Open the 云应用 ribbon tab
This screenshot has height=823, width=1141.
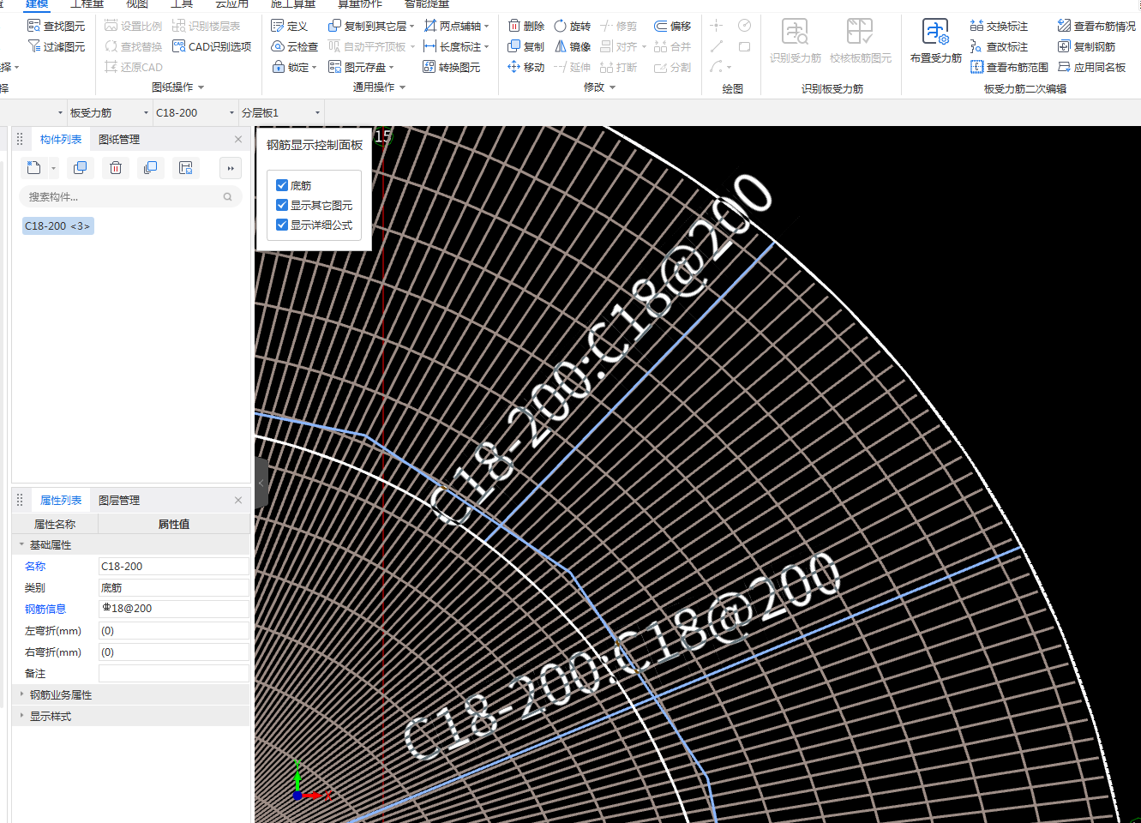coord(231,4)
